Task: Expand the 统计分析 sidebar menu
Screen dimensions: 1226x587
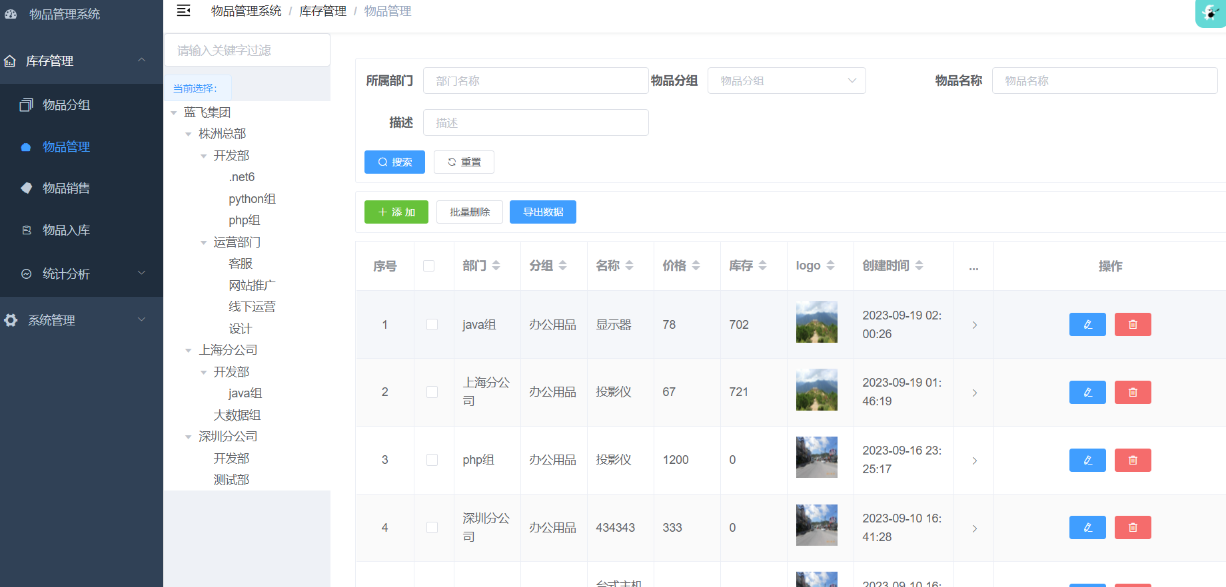Action: [x=81, y=274]
